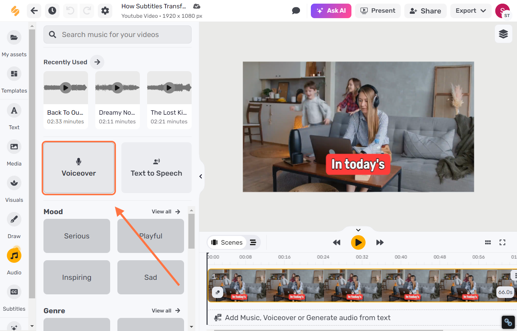Click the Text to Speech button
517x331 pixels.
coord(157,168)
